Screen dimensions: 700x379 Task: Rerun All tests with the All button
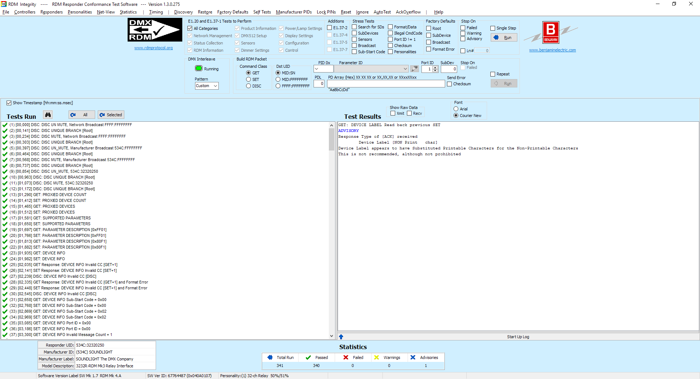[82, 115]
